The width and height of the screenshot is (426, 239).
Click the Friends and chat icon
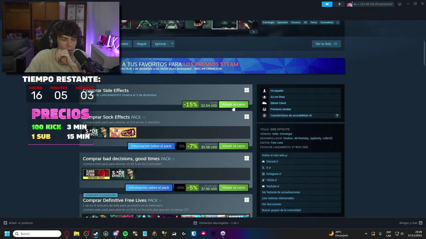click(x=421, y=223)
